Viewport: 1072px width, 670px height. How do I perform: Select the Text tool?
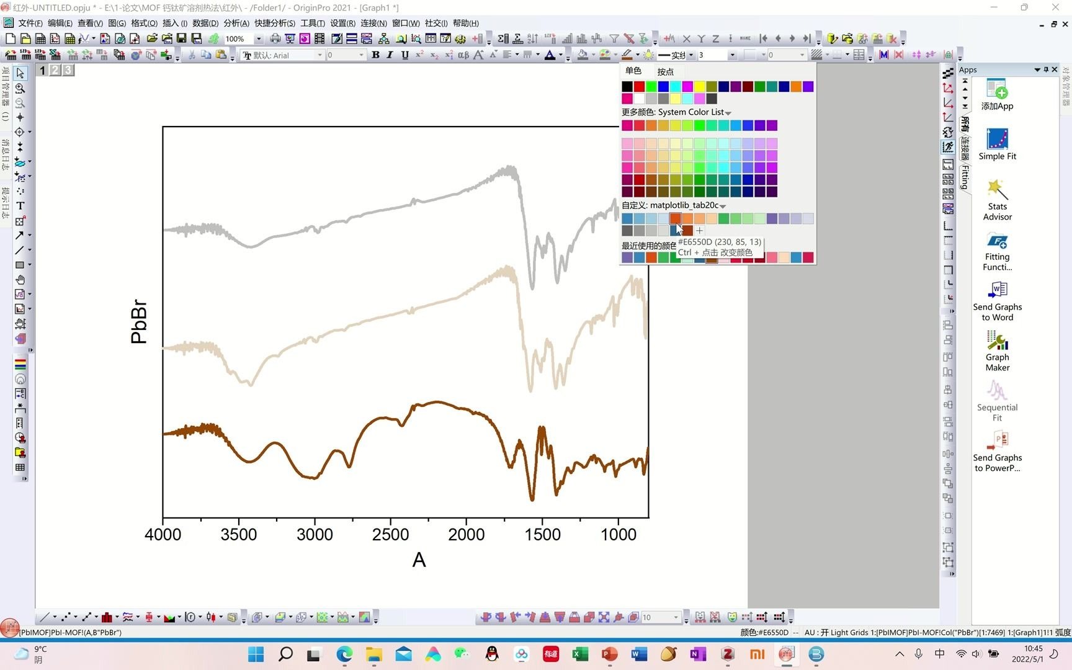pos(20,205)
